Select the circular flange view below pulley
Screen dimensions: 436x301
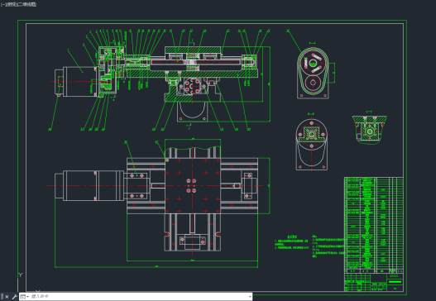click(x=311, y=145)
